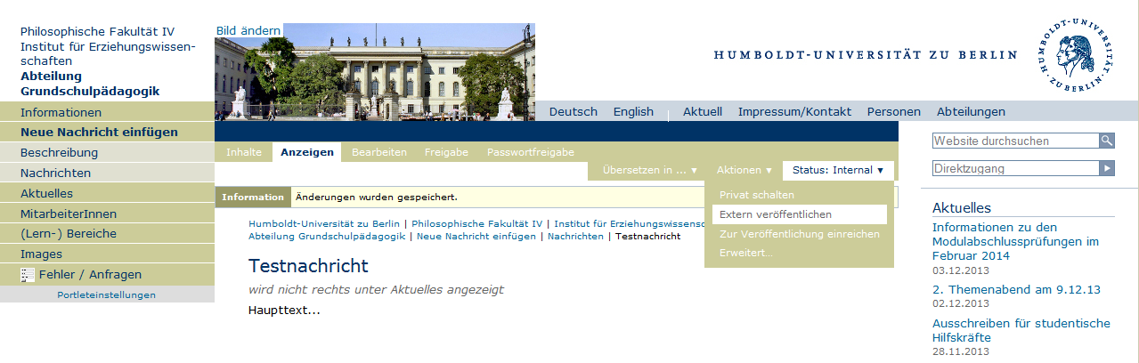Click breadcrumb Neue Nachricht einfügen

coord(477,236)
